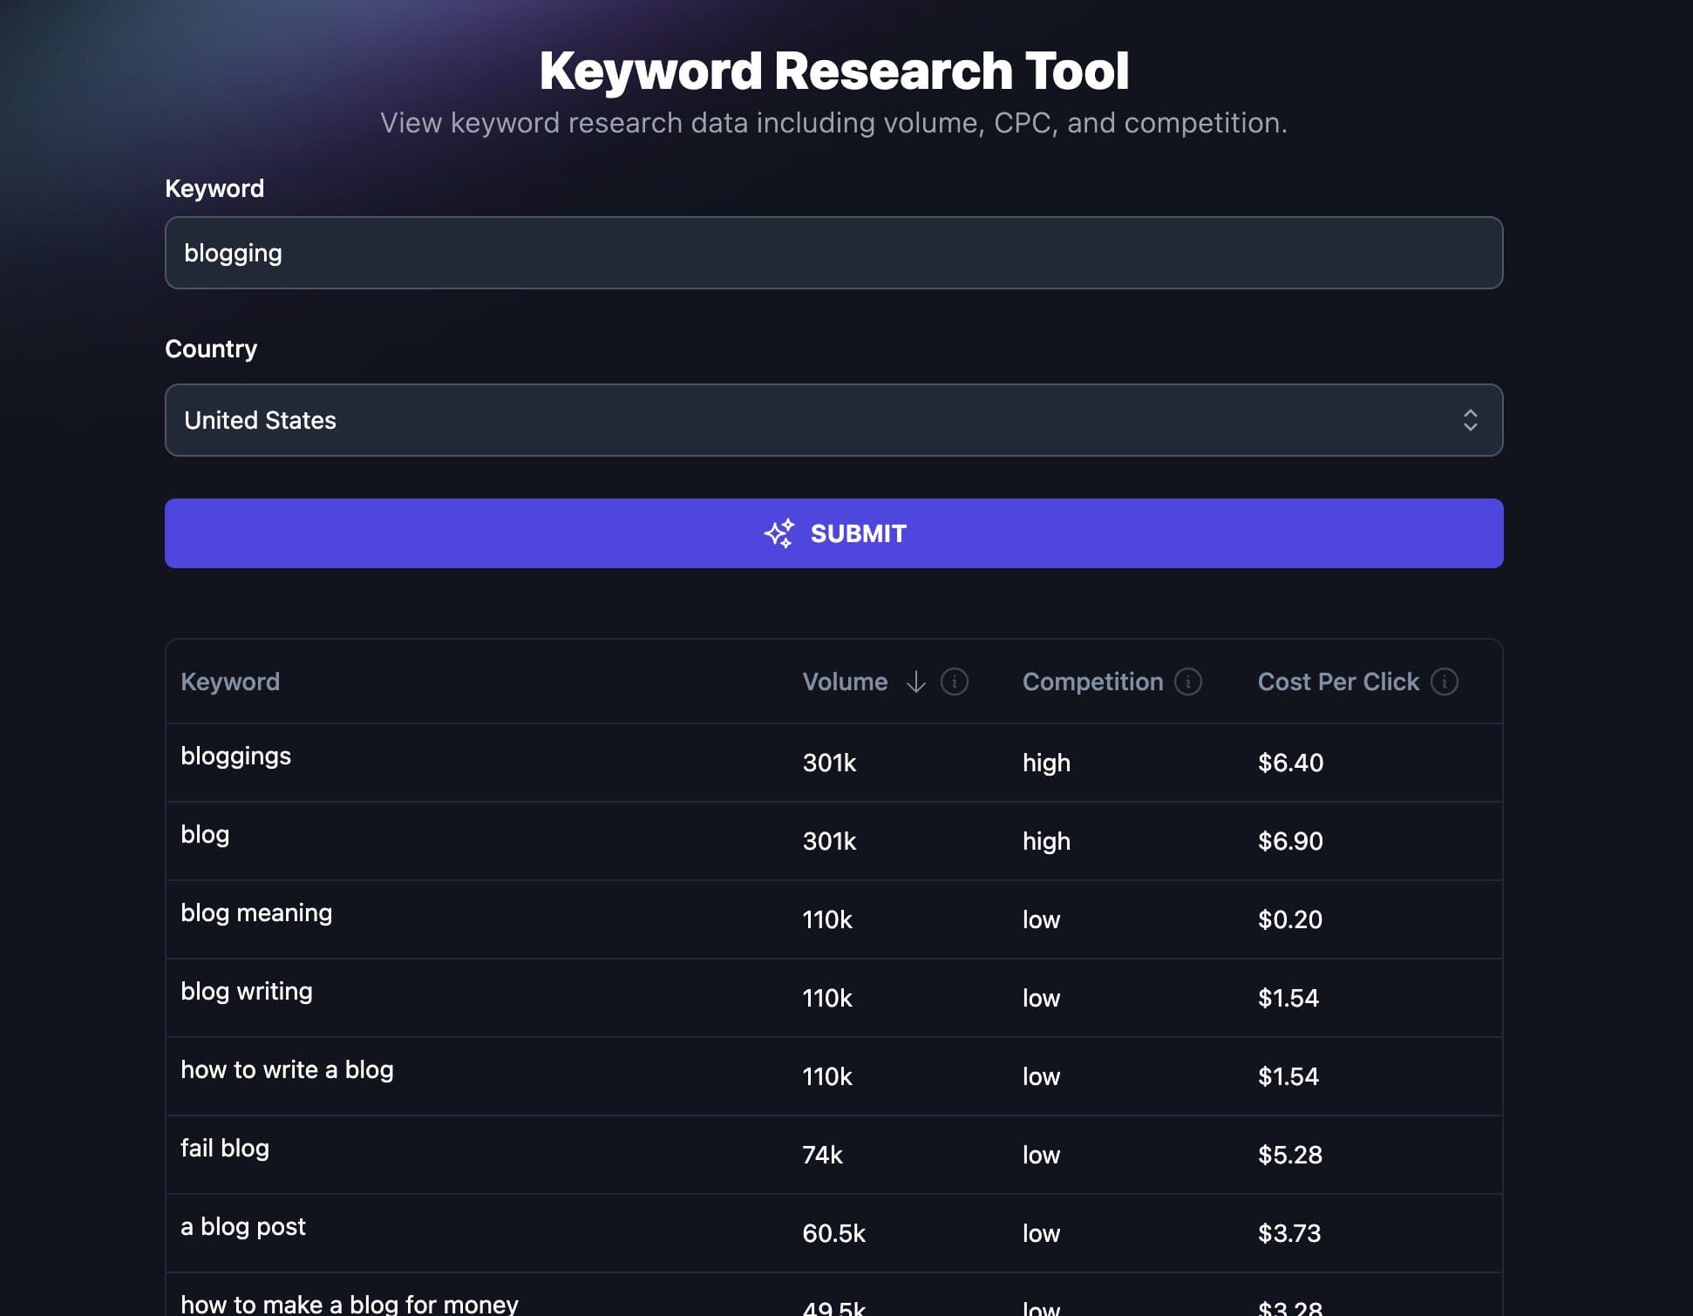Select the bloggings keyword row
Viewport: 1693px width, 1316px height.
coord(235,756)
